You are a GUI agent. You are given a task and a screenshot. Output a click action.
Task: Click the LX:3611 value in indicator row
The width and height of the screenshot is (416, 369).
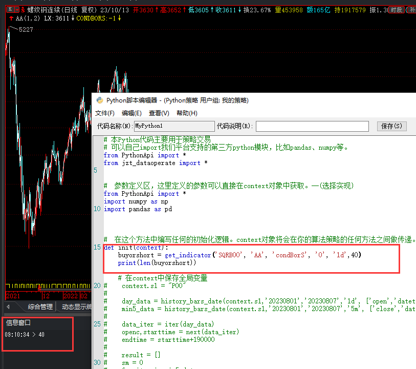(x=59, y=18)
